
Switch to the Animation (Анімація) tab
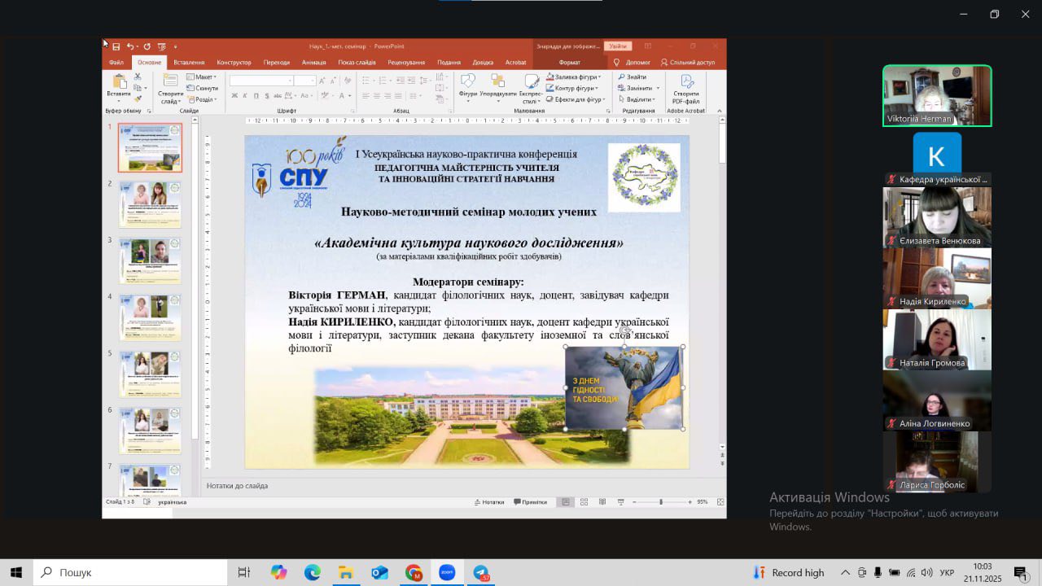coord(313,63)
